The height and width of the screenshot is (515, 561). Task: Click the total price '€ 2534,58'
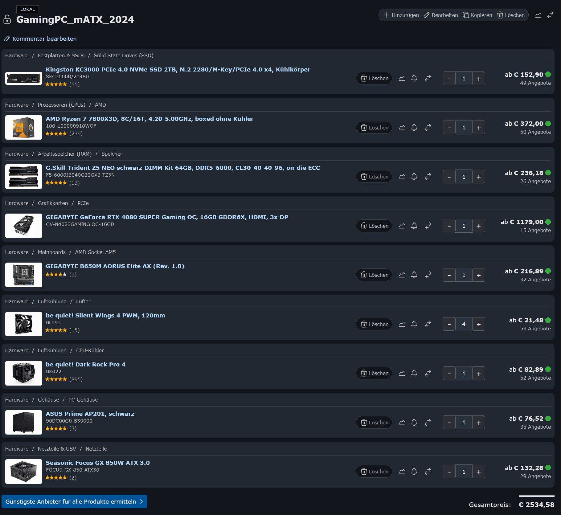(x=536, y=505)
